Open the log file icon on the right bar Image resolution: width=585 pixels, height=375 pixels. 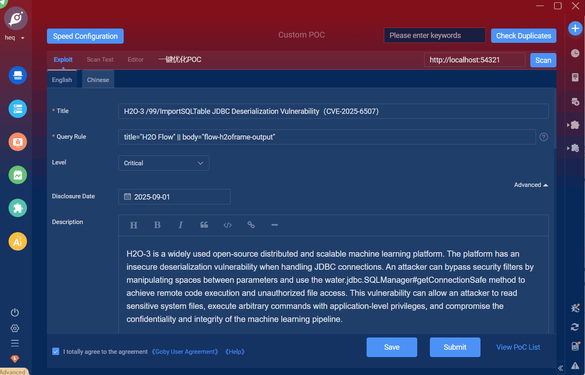575,346
